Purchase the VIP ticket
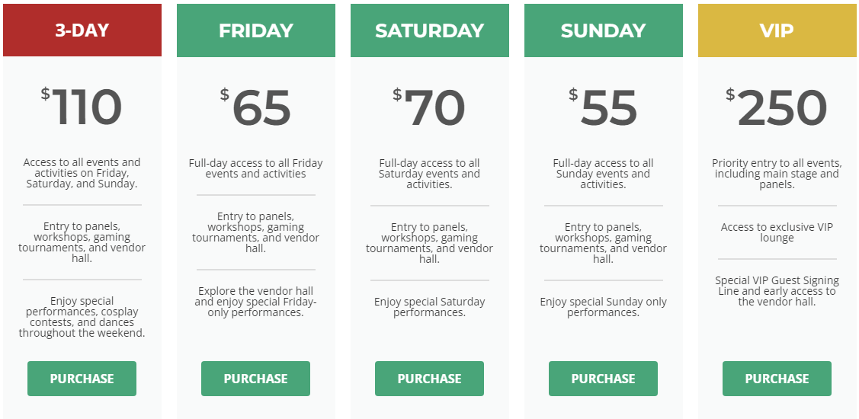The image size is (859, 419). pos(777,379)
